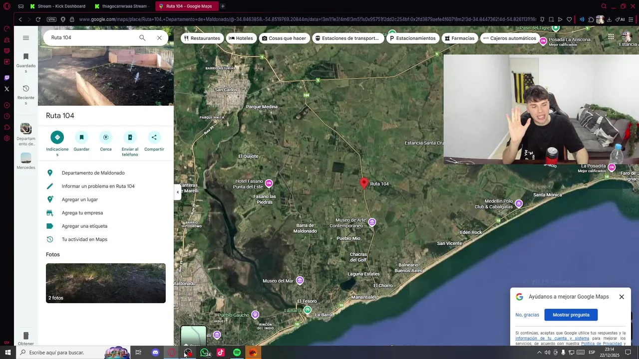Open the 2 fotos thumbnail
The height and width of the screenshot is (359, 639).
click(106, 283)
